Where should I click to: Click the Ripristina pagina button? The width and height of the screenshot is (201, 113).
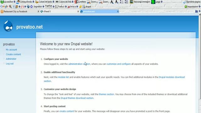click(x=192, y=2)
